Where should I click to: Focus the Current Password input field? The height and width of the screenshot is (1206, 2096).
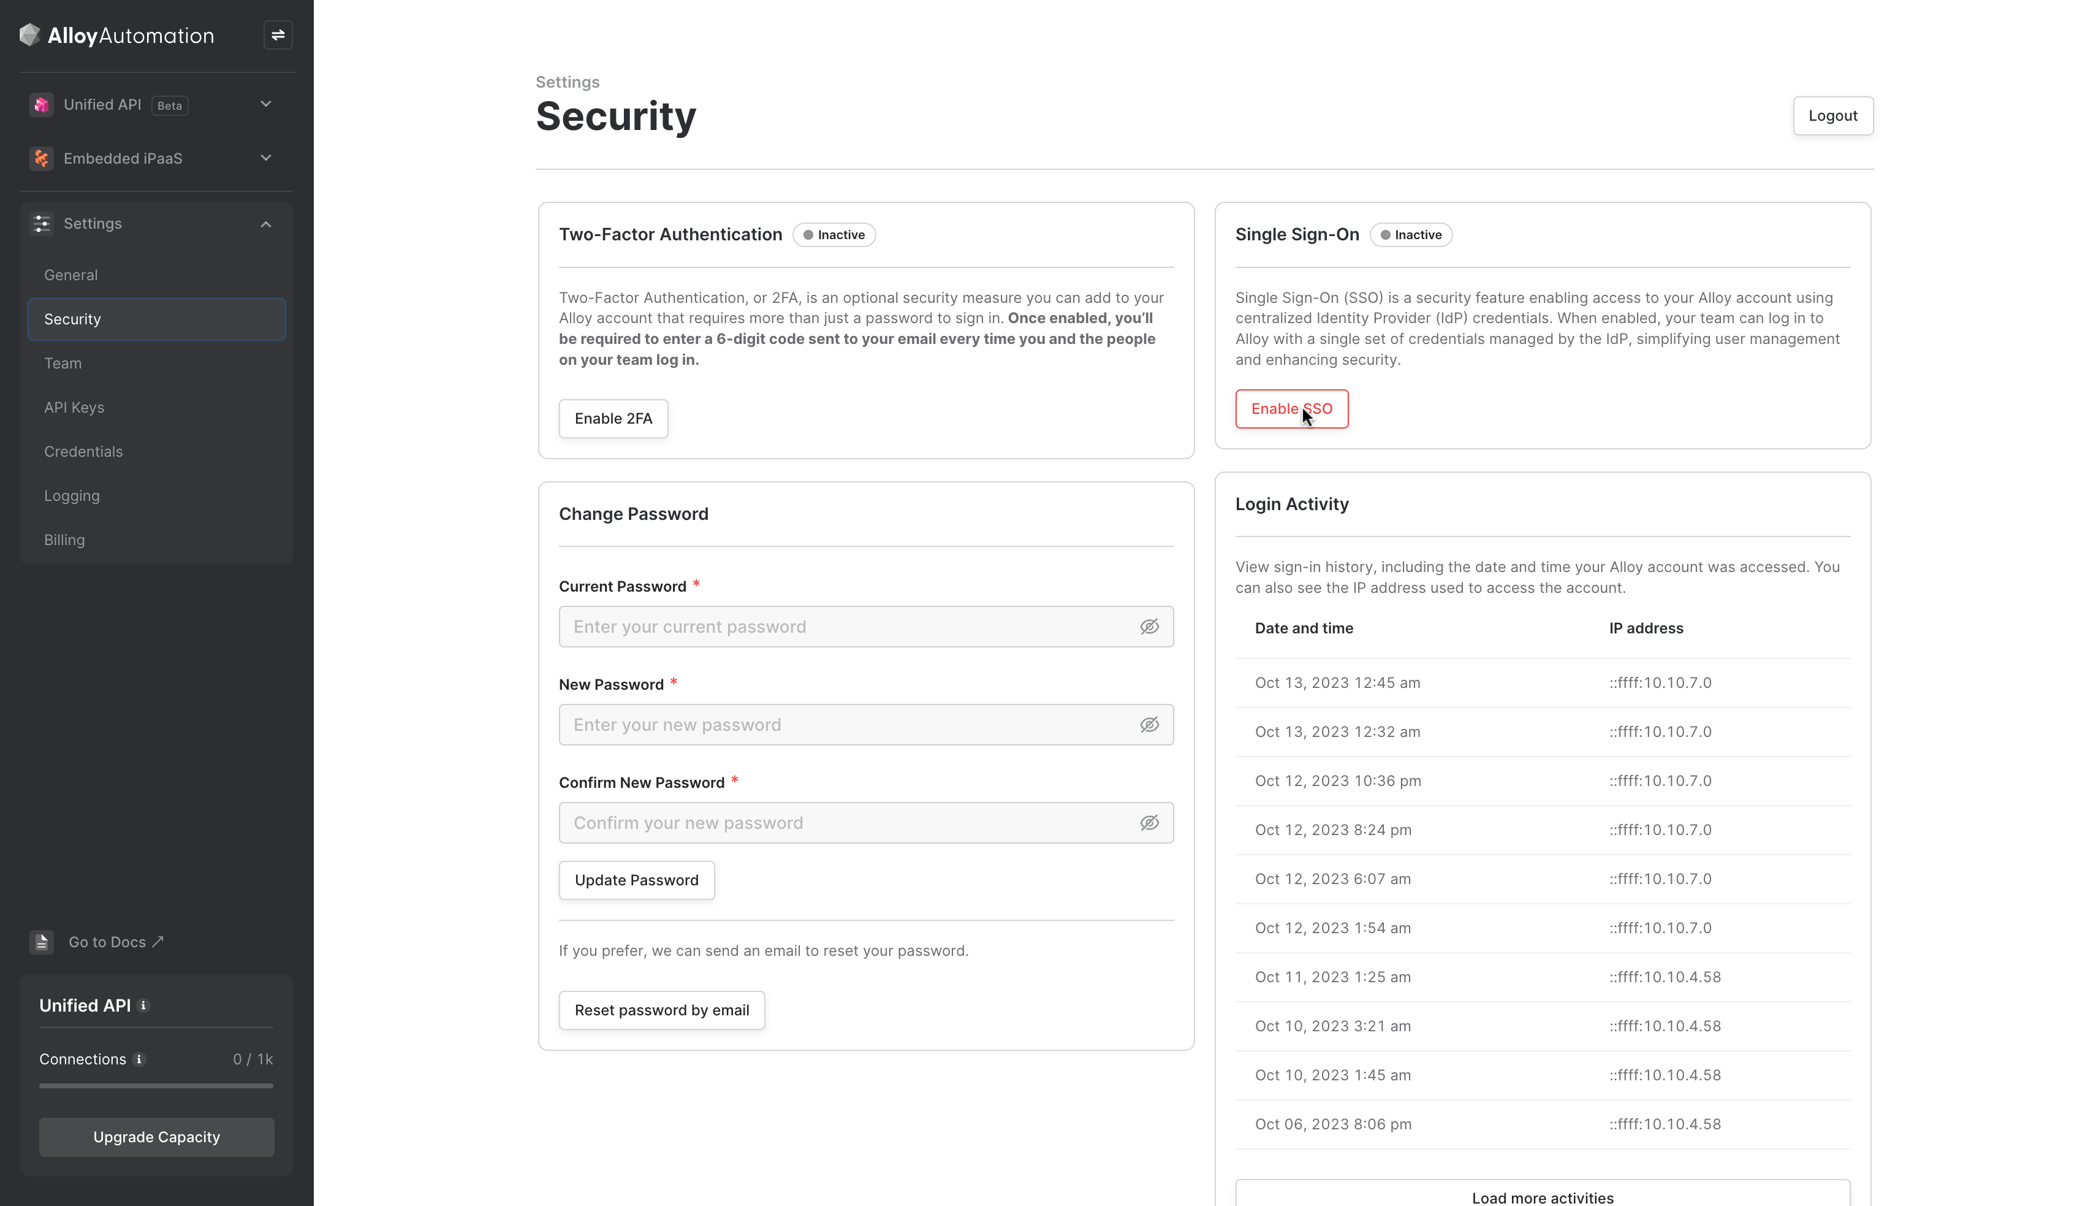coord(866,627)
